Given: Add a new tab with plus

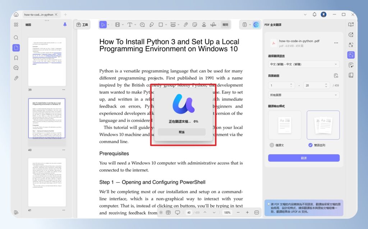Looking at the screenshot, I should point(65,15).
